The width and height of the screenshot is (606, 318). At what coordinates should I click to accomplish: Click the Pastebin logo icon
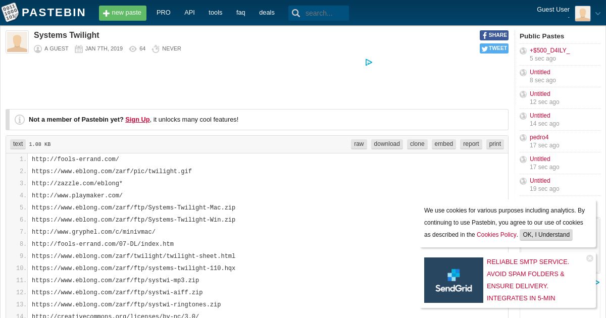click(x=10, y=13)
